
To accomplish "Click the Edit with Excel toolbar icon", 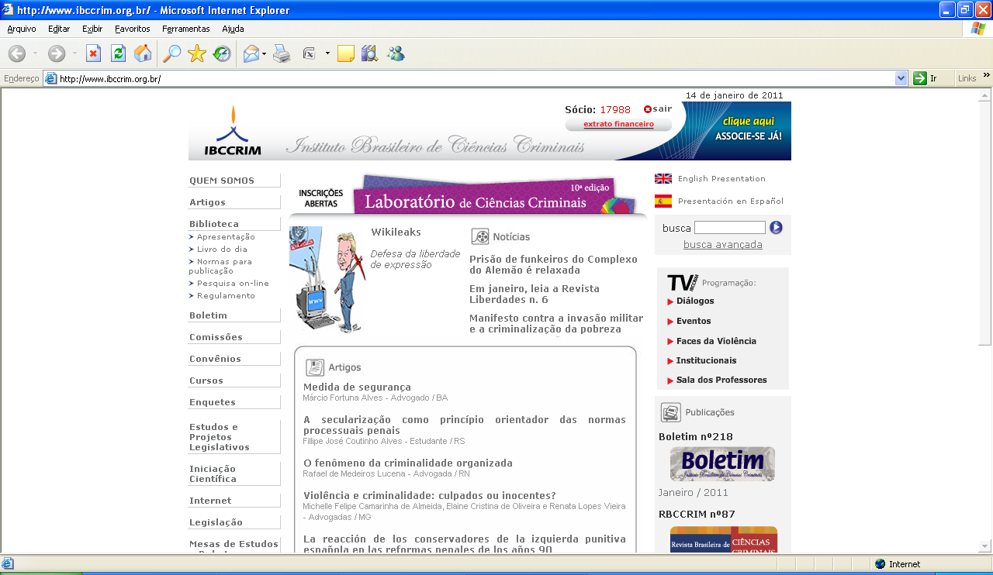I will click(309, 53).
